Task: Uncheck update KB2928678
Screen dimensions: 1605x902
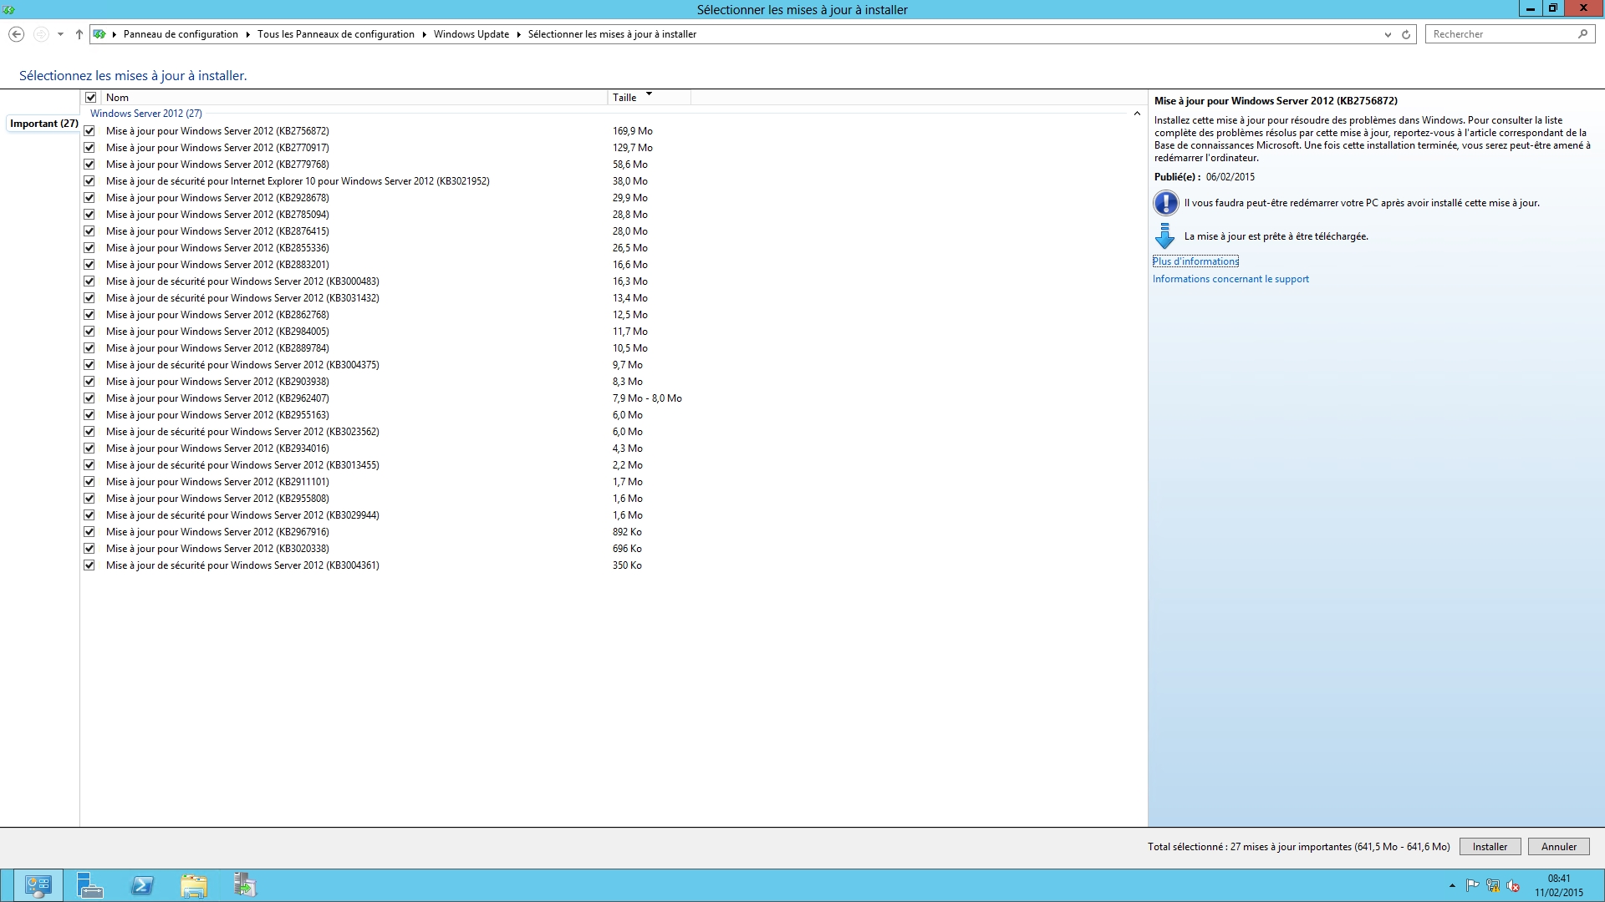Action: coord(89,198)
